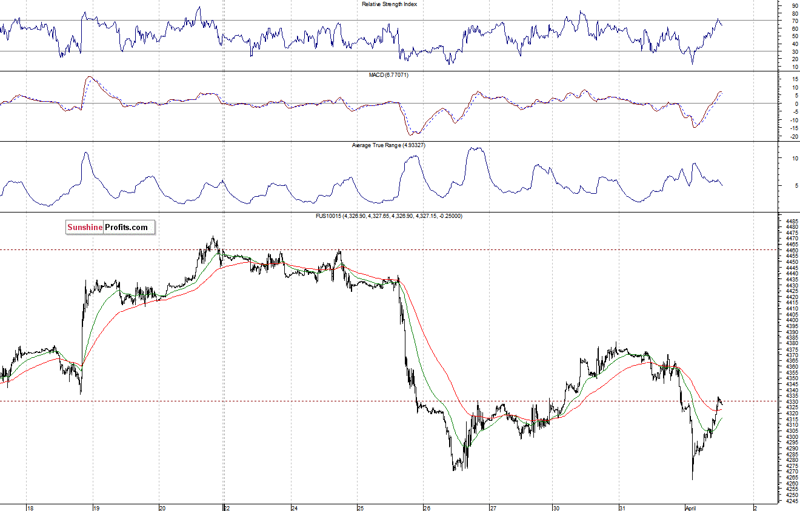Viewport: 800px width, 511px height.
Task: Click date label 31 on time axis
Action: 622,508
